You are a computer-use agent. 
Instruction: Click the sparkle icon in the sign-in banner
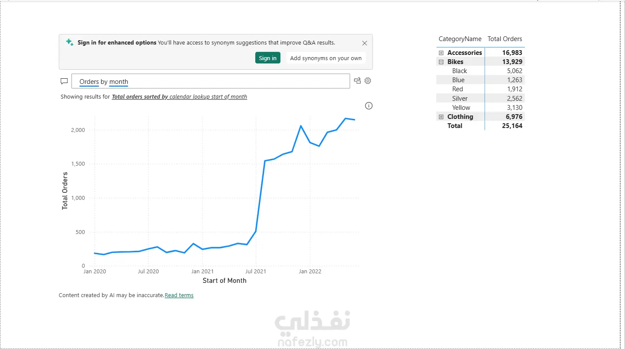pyautogui.click(x=69, y=42)
